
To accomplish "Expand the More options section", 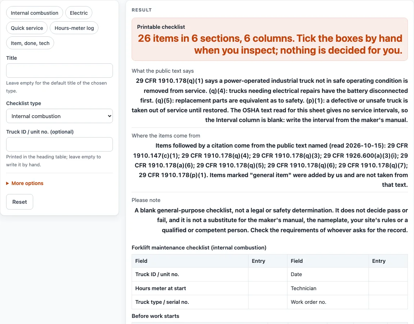I will click(x=27, y=183).
